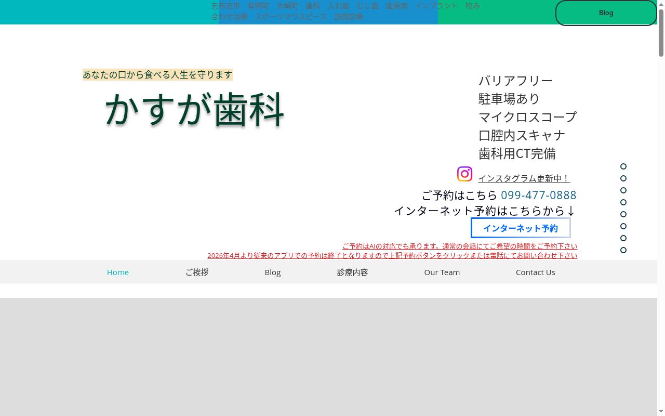Image resolution: width=665 pixels, height=416 pixels.
Task: Click the red 2026年4月より notice line
Action: pos(392,255)
